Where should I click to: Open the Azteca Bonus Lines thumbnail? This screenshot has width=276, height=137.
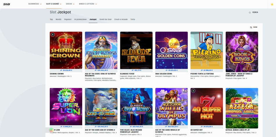[x=242, y=108]
